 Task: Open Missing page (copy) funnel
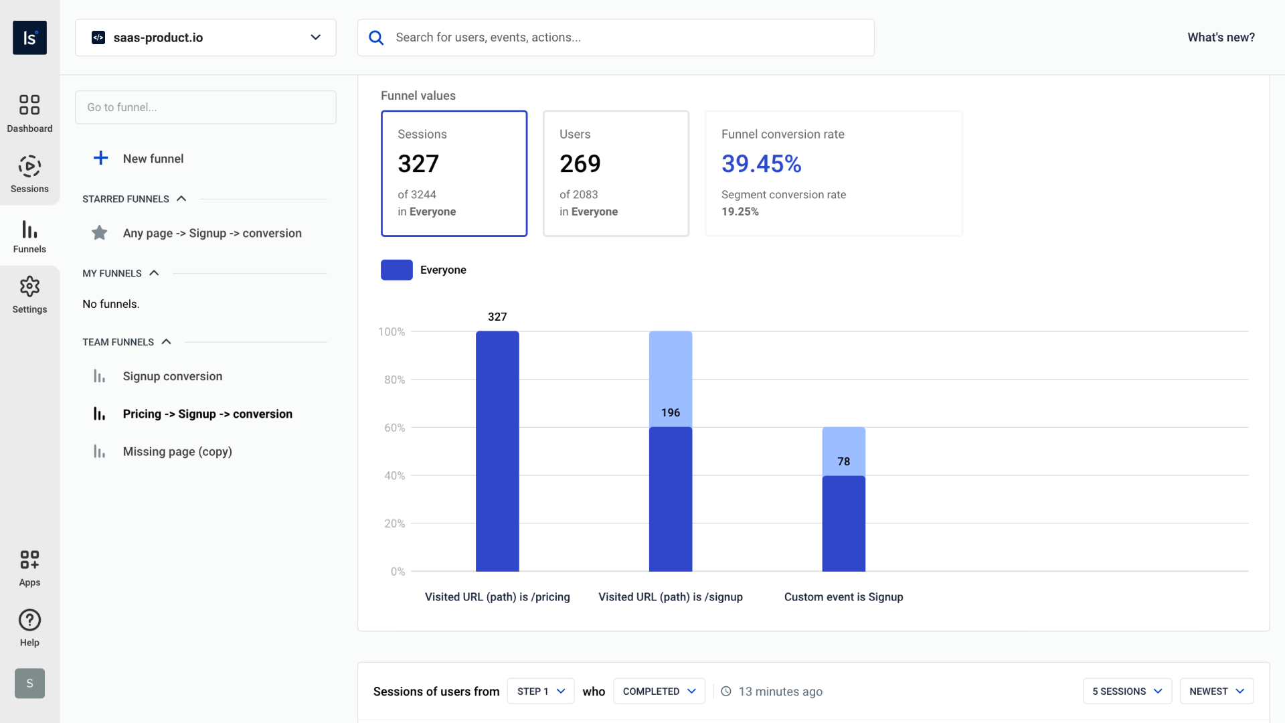(x=177, y=451)
